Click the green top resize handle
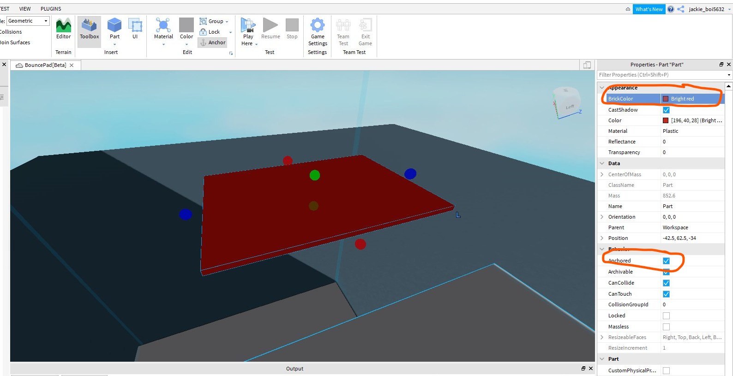 (x=315, y=175)
